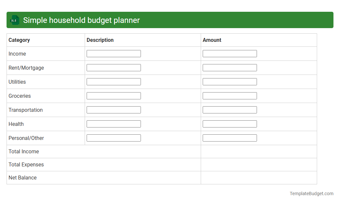Viewport: 340px width, 203px height.
Task: Click the Rent/Mortgage amount box
Action: tap(229, 67)
